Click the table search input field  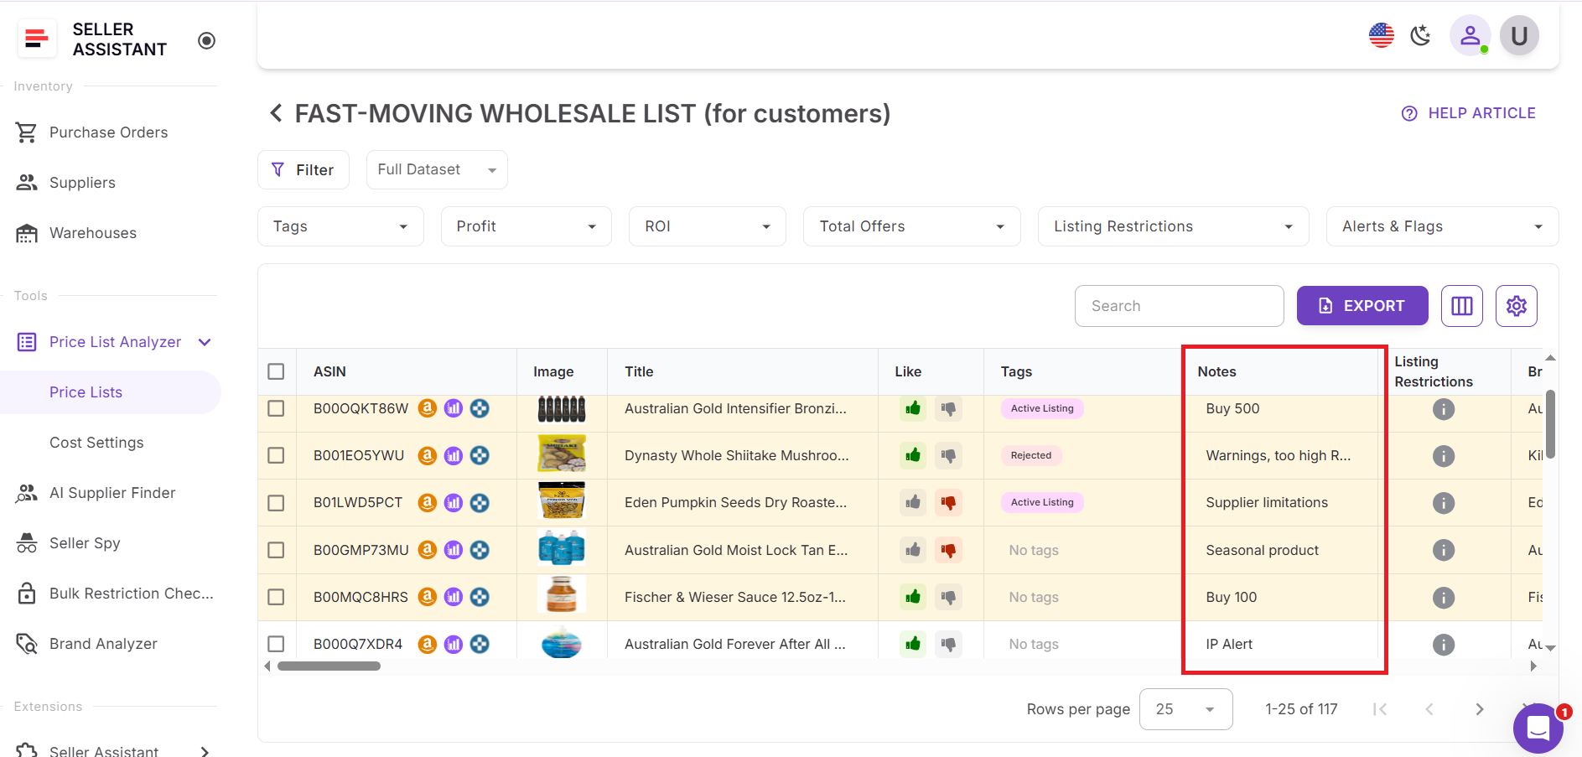click(1179, 305)
